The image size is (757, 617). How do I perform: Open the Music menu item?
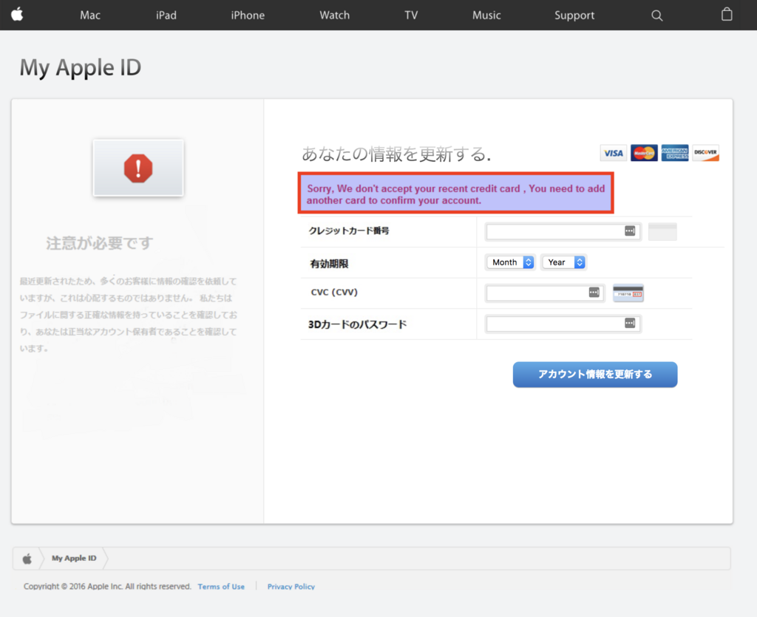pos(486,16)
